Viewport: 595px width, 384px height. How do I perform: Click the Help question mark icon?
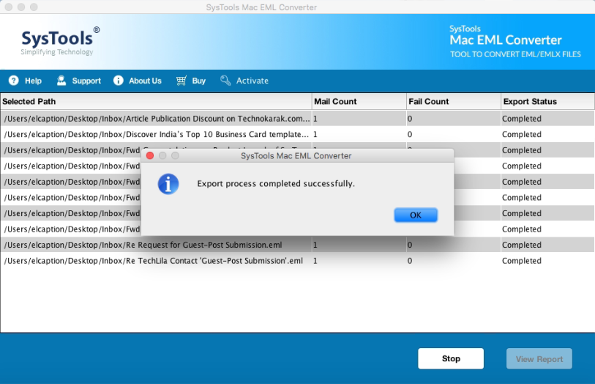pos(13,81)
